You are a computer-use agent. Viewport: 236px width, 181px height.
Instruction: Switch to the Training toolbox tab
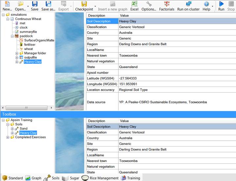coord(130,178)
